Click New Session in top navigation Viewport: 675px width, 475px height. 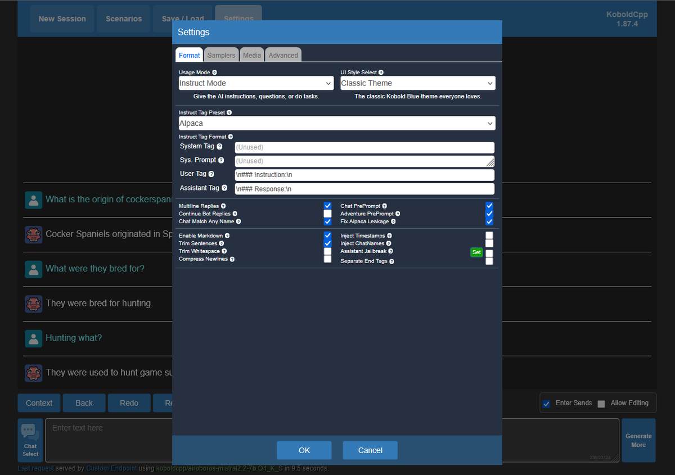point(62,19)
